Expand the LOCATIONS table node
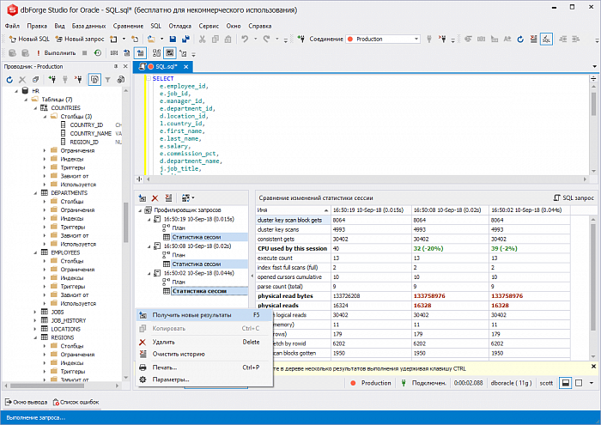Viewport: 601px width, 425px height. pyautogui.click(x=36, y=329)
